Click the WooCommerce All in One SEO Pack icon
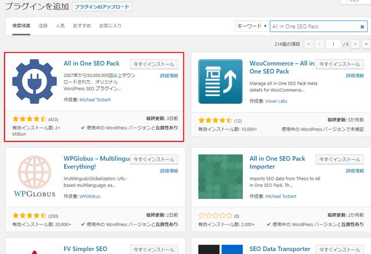This screenshot has width=371, height=254. [220, 81]
